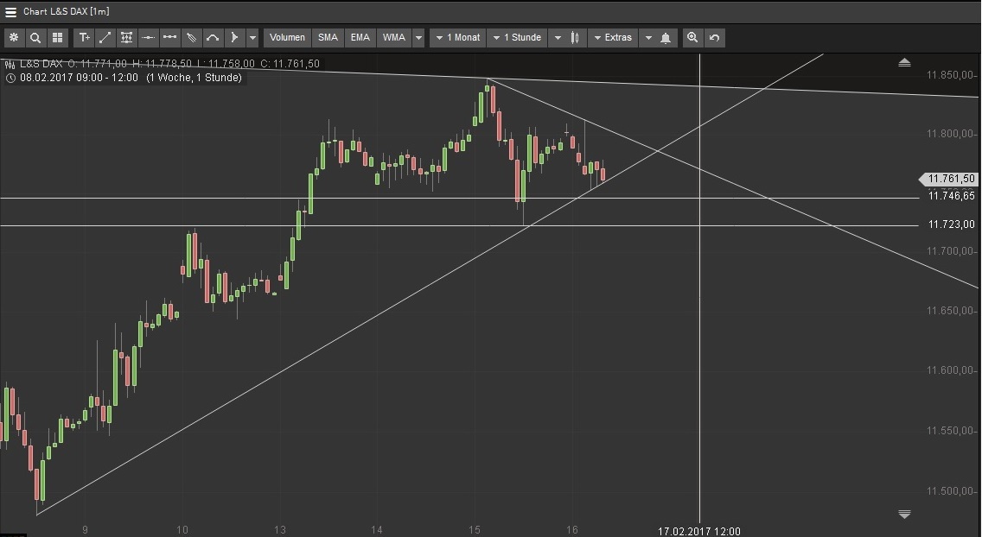
Task: Open the 1 Stunde interval dropdown
Action: tap(517, 37)
